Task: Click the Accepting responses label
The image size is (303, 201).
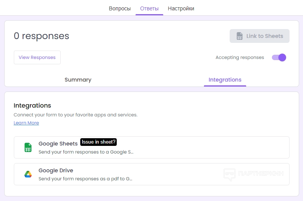Action: 240,57
